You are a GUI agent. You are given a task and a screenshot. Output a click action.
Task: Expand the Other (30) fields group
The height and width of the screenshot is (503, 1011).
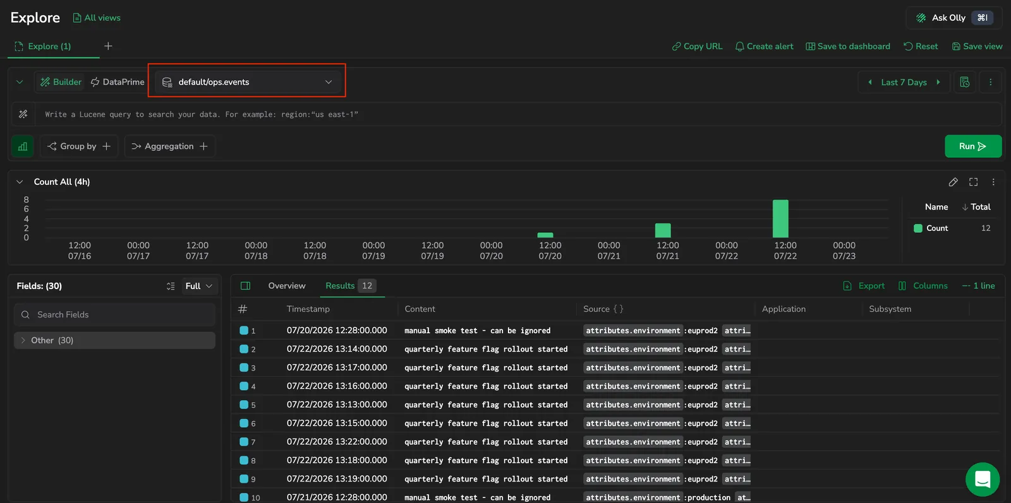114,340
